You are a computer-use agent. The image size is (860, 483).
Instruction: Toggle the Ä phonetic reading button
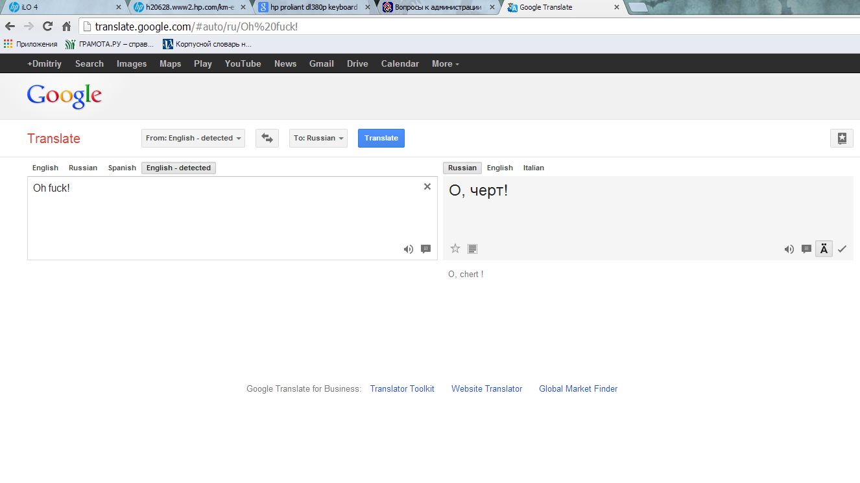click(x=824, y=249)
